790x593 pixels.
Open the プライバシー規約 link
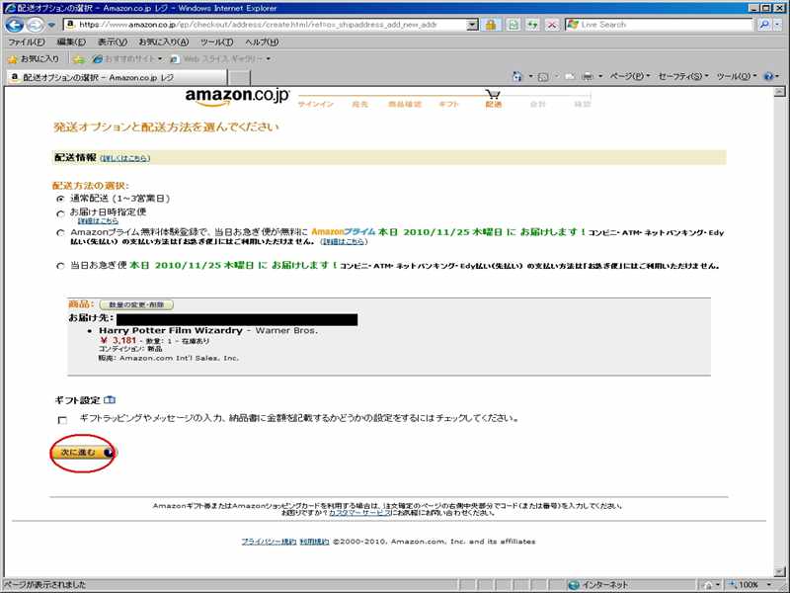pyautogui.click(x=269, y=542)
